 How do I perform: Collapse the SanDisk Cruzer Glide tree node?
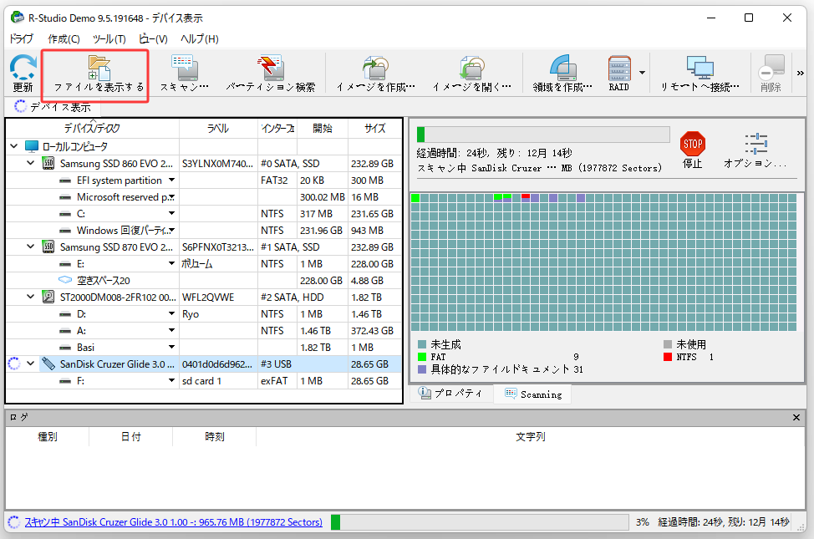click(31, 364)
